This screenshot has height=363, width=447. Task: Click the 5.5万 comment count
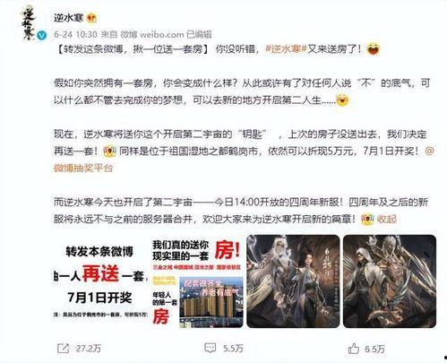[233, 349]
